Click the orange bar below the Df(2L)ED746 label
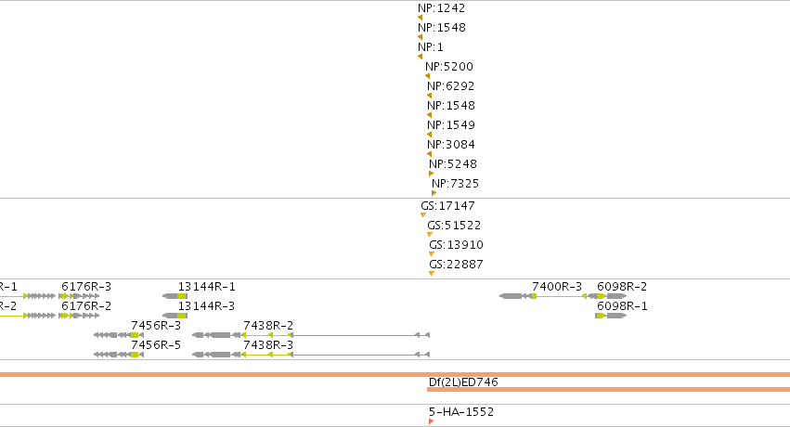The height and width of the screenshot is (427, 790). tap(608, 389)
